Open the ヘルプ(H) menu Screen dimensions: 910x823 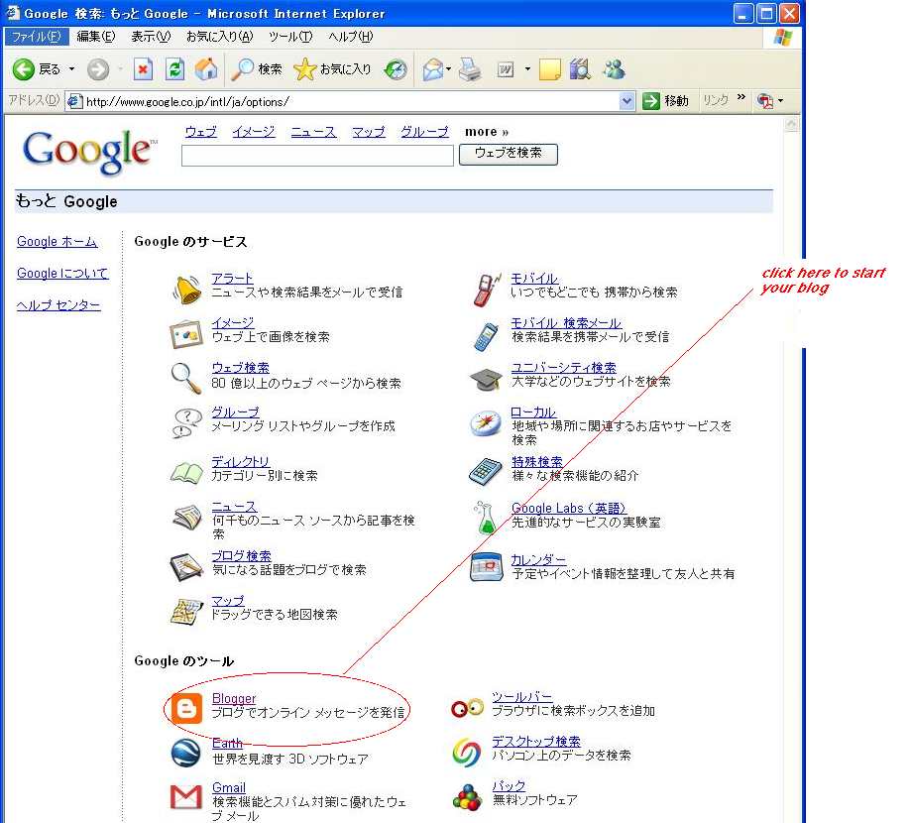pos(351,37)
